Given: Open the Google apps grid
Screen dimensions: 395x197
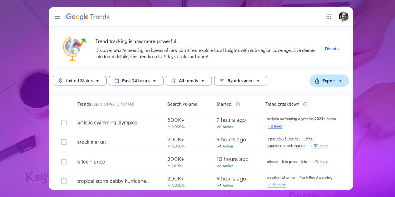Looking at the screenshot, I should click(329, 17).
